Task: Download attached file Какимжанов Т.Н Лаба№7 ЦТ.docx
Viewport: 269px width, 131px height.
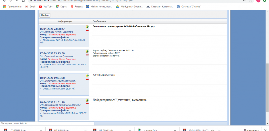Action: 63,114
